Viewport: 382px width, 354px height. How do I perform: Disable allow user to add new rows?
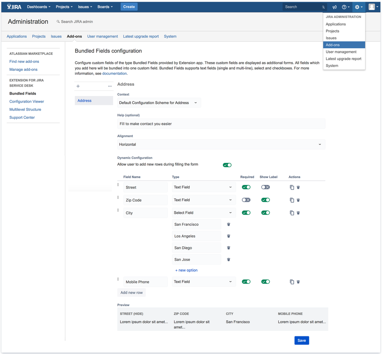[x=227, y=165]
